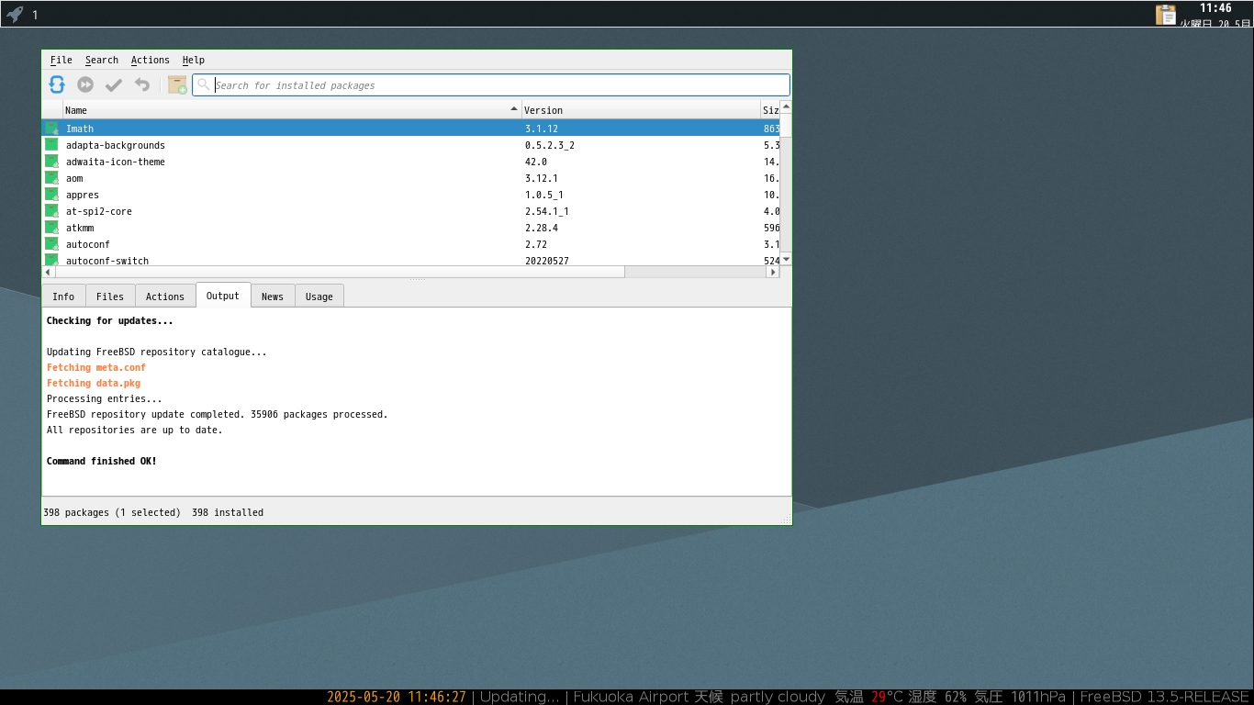Screen dimensions: 1254x705
Task: Sort packages by the Name column header
Action: 292,110
